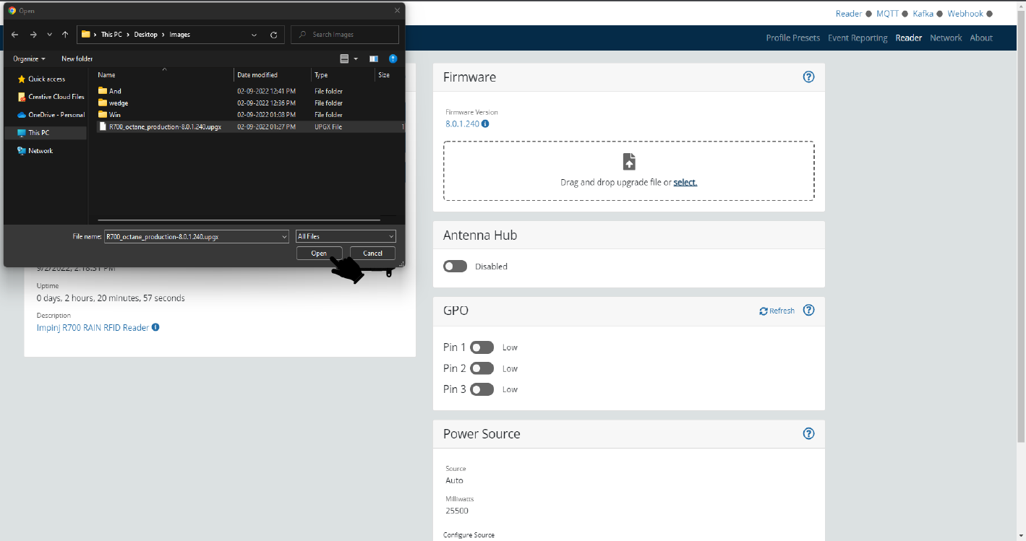The height and width of the screenshot is (541, 1026).
Task: Enable the Antenna Hub toggle
Action: [x=456, y=267]
